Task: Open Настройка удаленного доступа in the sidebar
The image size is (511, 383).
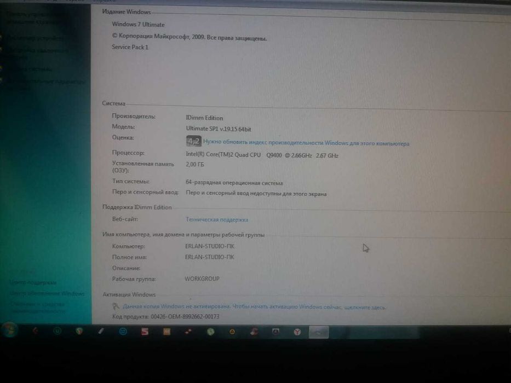Action: pyautogui.click(x=37, y=54)
